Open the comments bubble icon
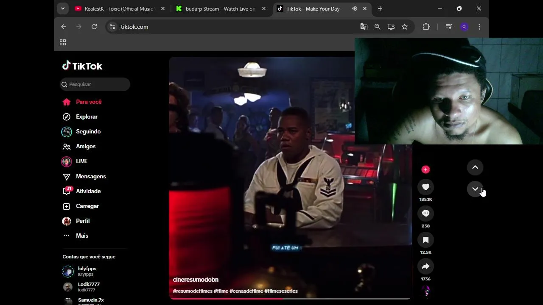 (x=425, y=213)
